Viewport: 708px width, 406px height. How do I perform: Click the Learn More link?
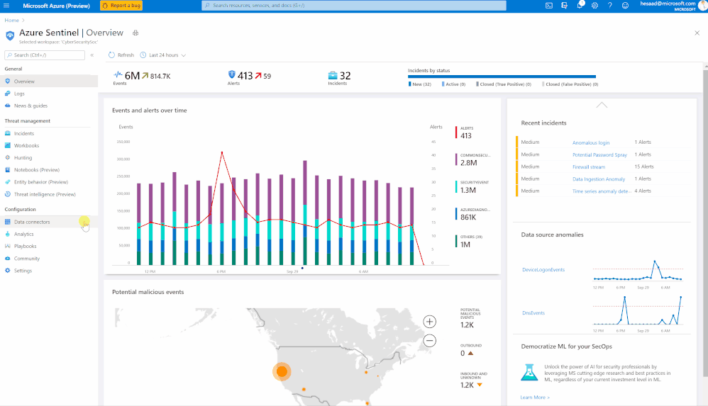pos(535,397)
